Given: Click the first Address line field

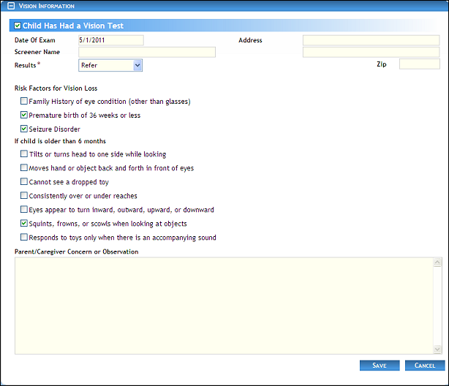Looking at the screenshot, I should (371, 40).
